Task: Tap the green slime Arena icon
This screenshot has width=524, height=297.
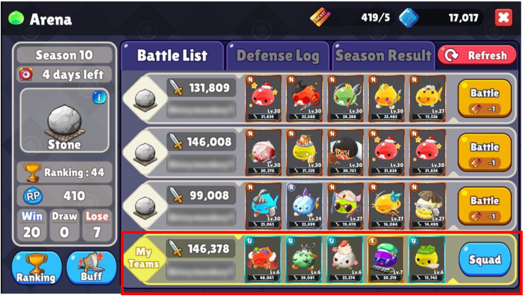Action: coord(16,18)
